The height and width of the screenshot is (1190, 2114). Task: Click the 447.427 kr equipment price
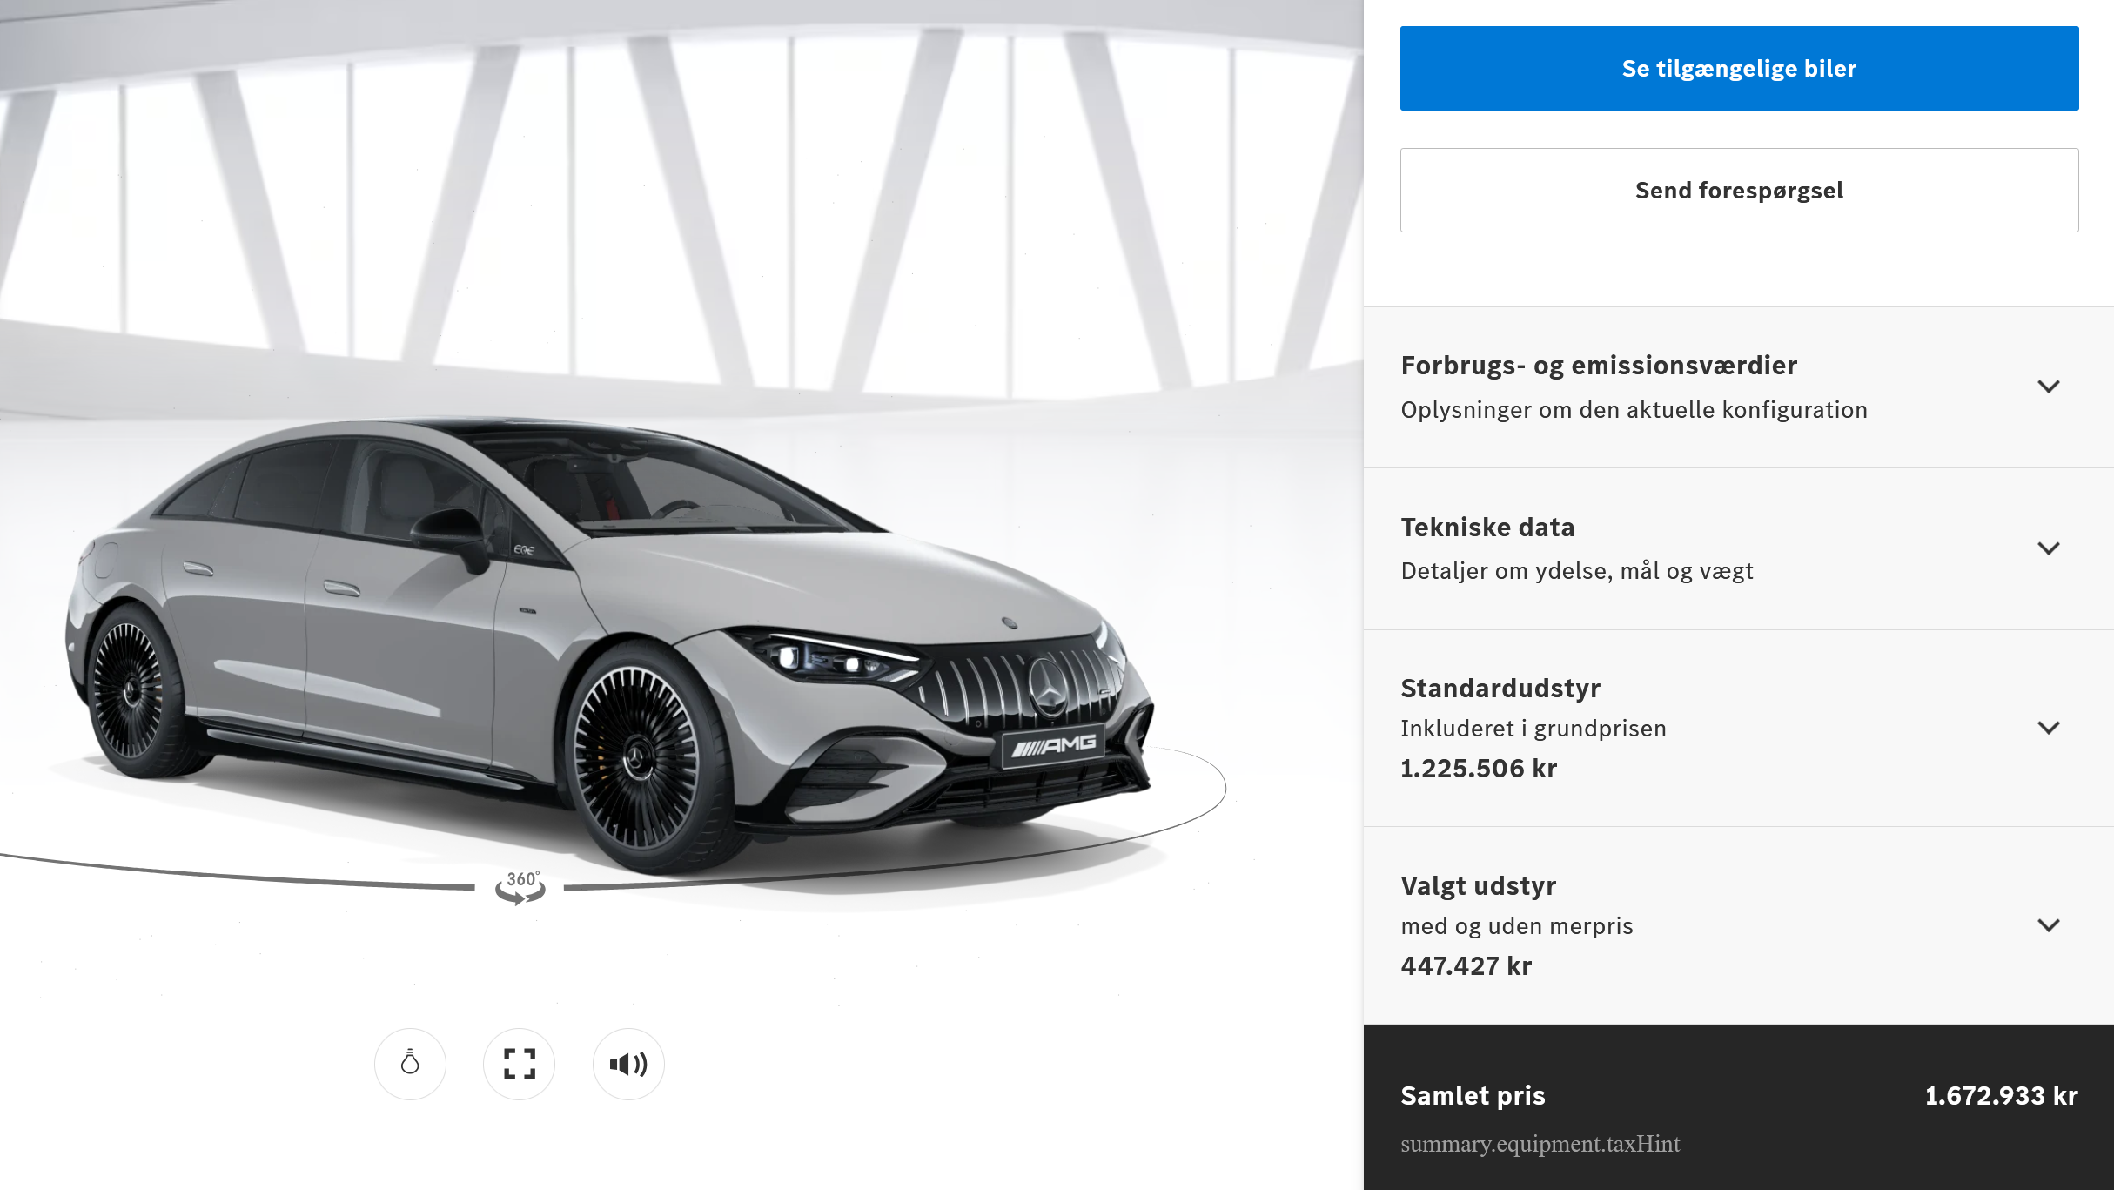1466,965
